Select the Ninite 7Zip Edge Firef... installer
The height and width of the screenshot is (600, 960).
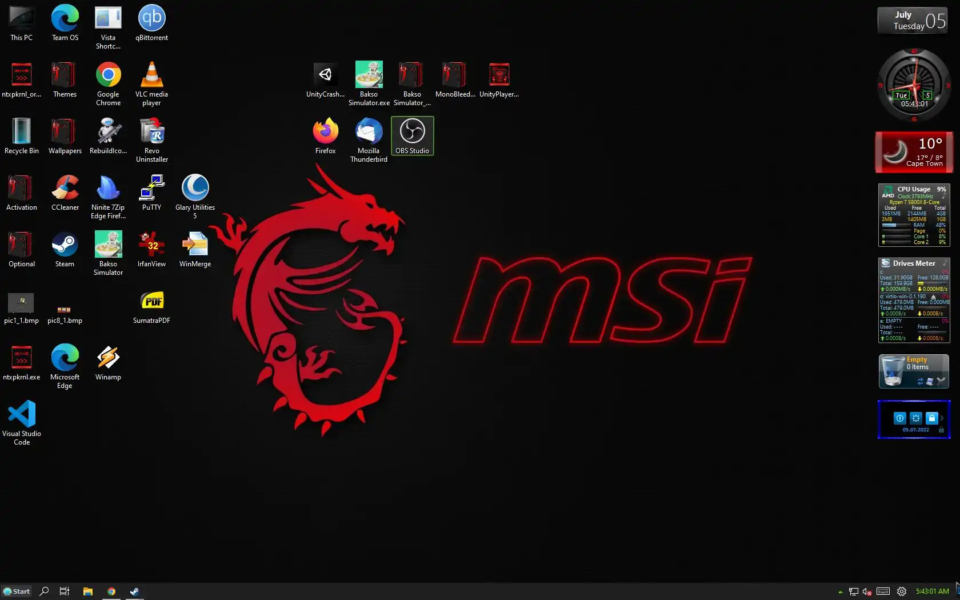[x=108, y=197]
